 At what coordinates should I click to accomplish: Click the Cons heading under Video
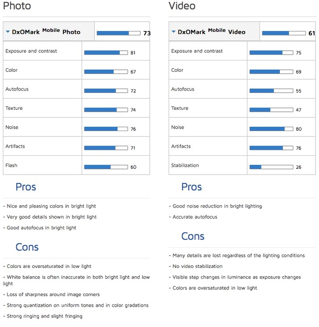pyautogui.click(x=193, y=236)
